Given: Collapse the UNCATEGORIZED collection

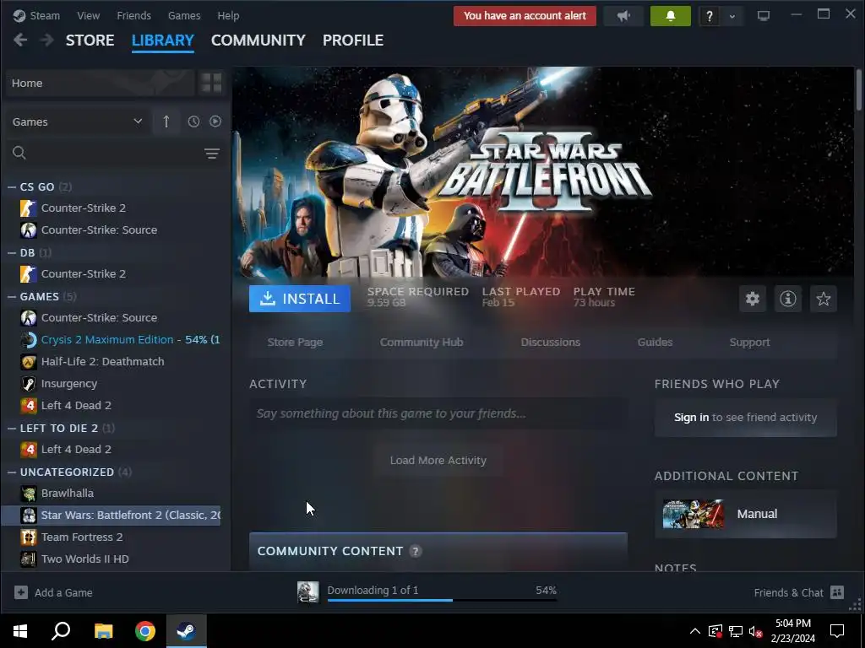Looking at the screenshot, I should tap(12, 472).
